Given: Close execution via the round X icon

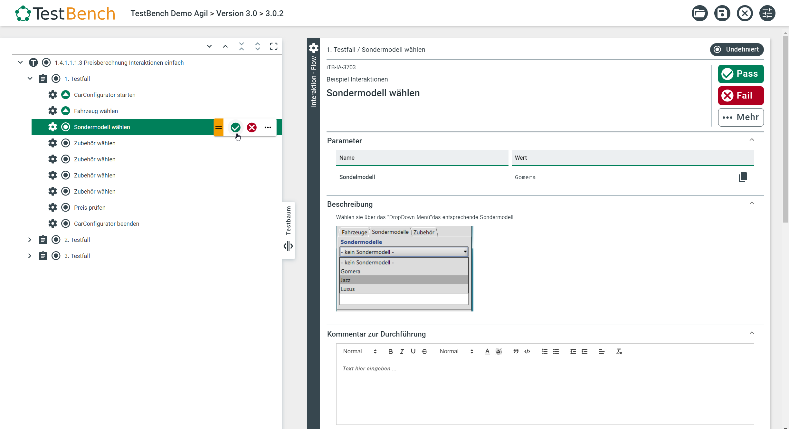Looking at the screenshot, I should coord(745,14).
